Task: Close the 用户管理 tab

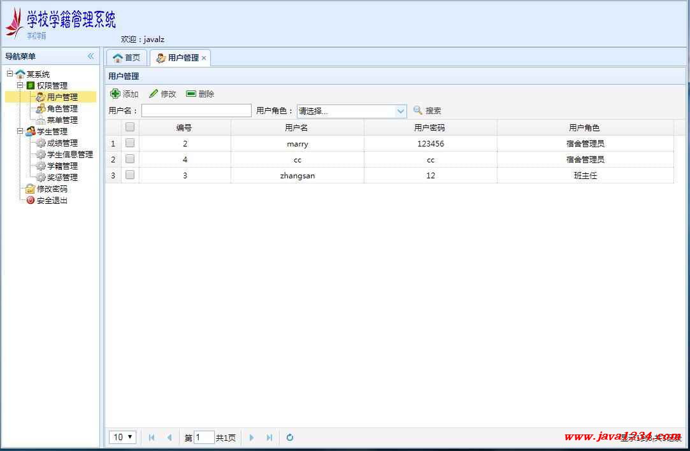Action: click(x=204, y=58)
